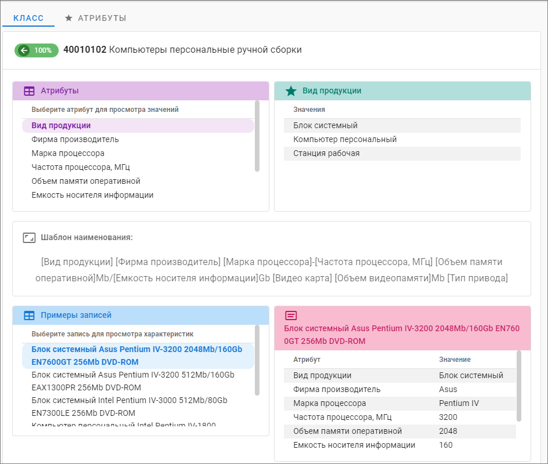Switch to the КЛАСС tab

[x=28, y=19]
